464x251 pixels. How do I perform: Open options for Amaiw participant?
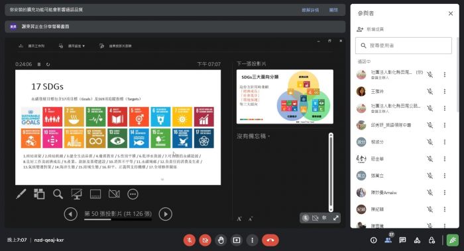click(445, 192)
